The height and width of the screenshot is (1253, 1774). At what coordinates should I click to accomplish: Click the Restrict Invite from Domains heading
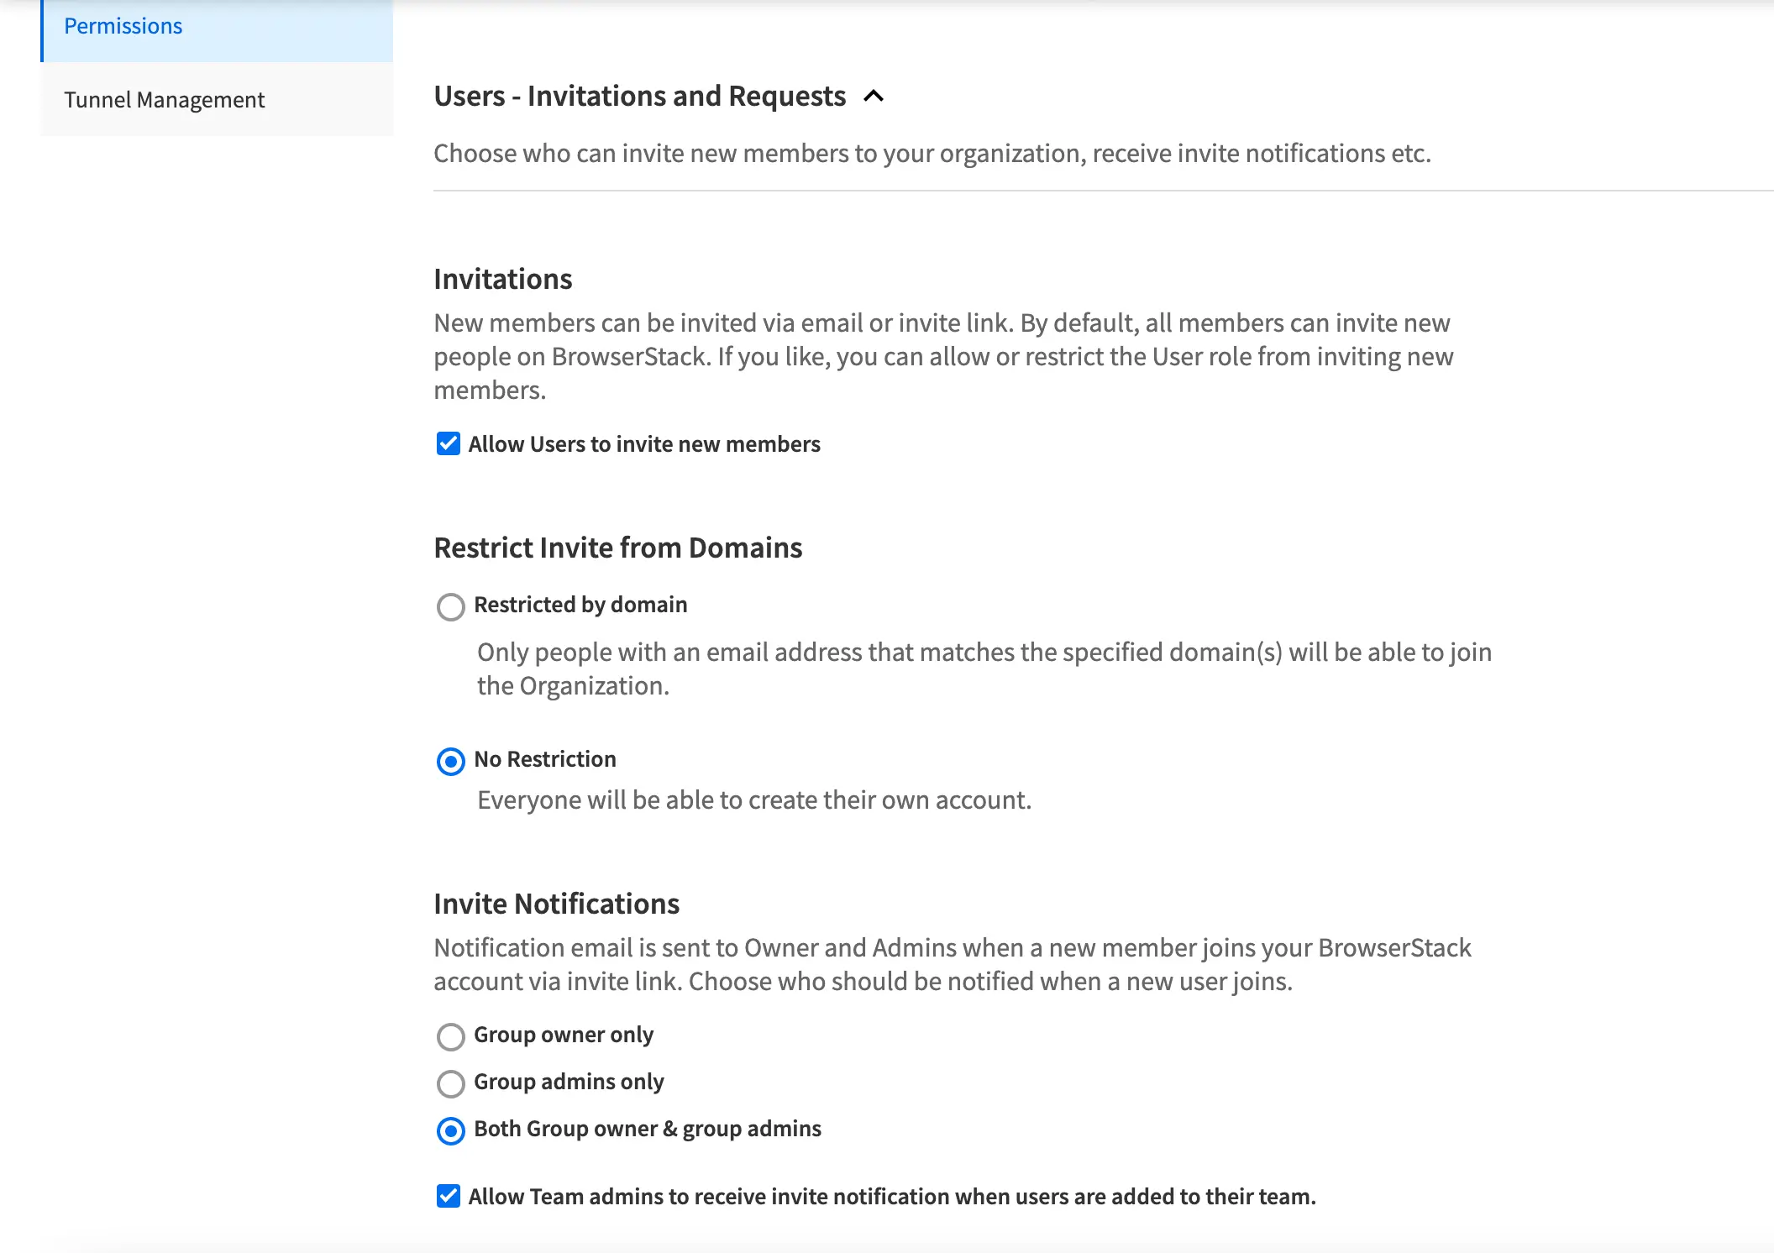pos(618,548)
